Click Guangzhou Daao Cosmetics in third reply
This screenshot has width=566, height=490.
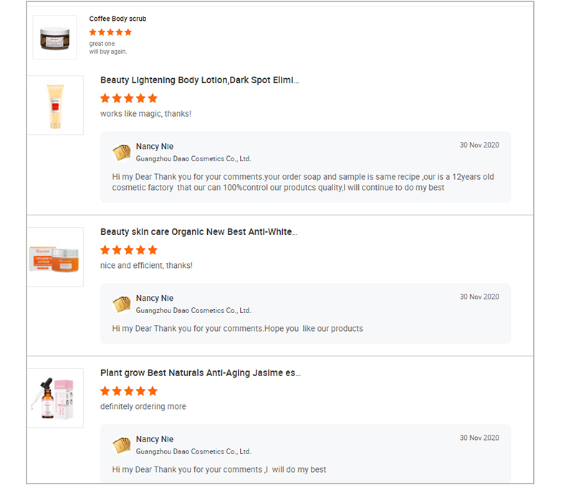coord(193,452)
